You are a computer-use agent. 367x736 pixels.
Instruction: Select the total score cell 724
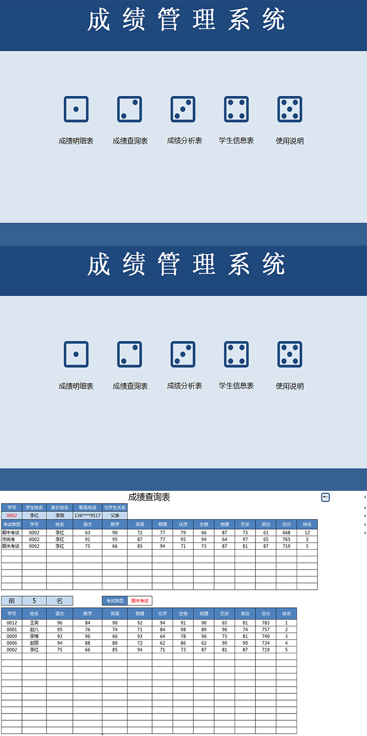pyautogui.click(x=266, y=643)
